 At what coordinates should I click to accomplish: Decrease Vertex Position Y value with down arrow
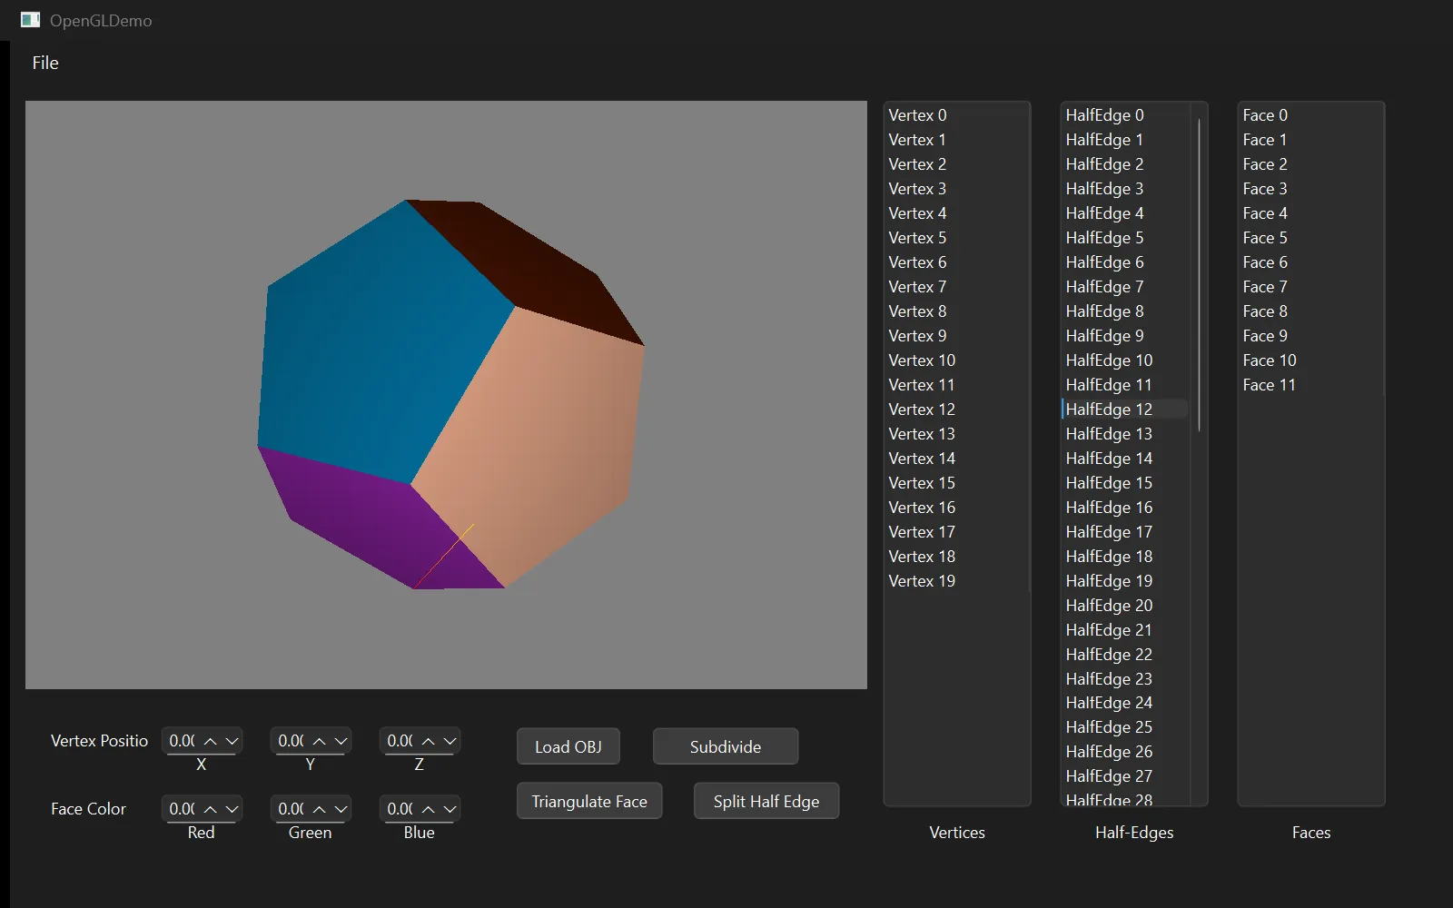[341, 741]
